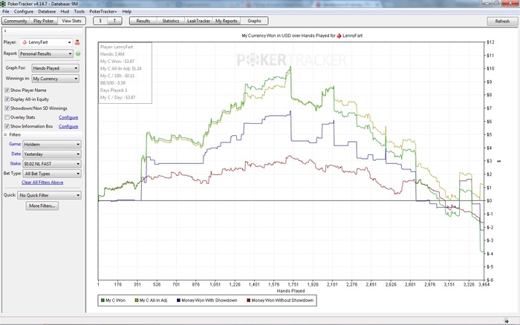Select the T tournaments button

point(114,21)
